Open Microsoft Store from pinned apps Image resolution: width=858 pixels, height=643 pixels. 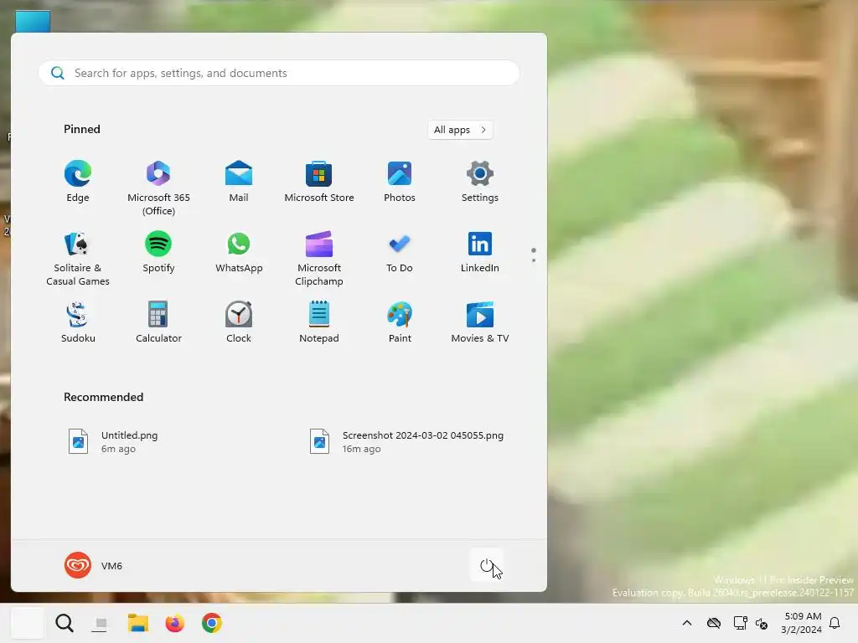(319, 182)
